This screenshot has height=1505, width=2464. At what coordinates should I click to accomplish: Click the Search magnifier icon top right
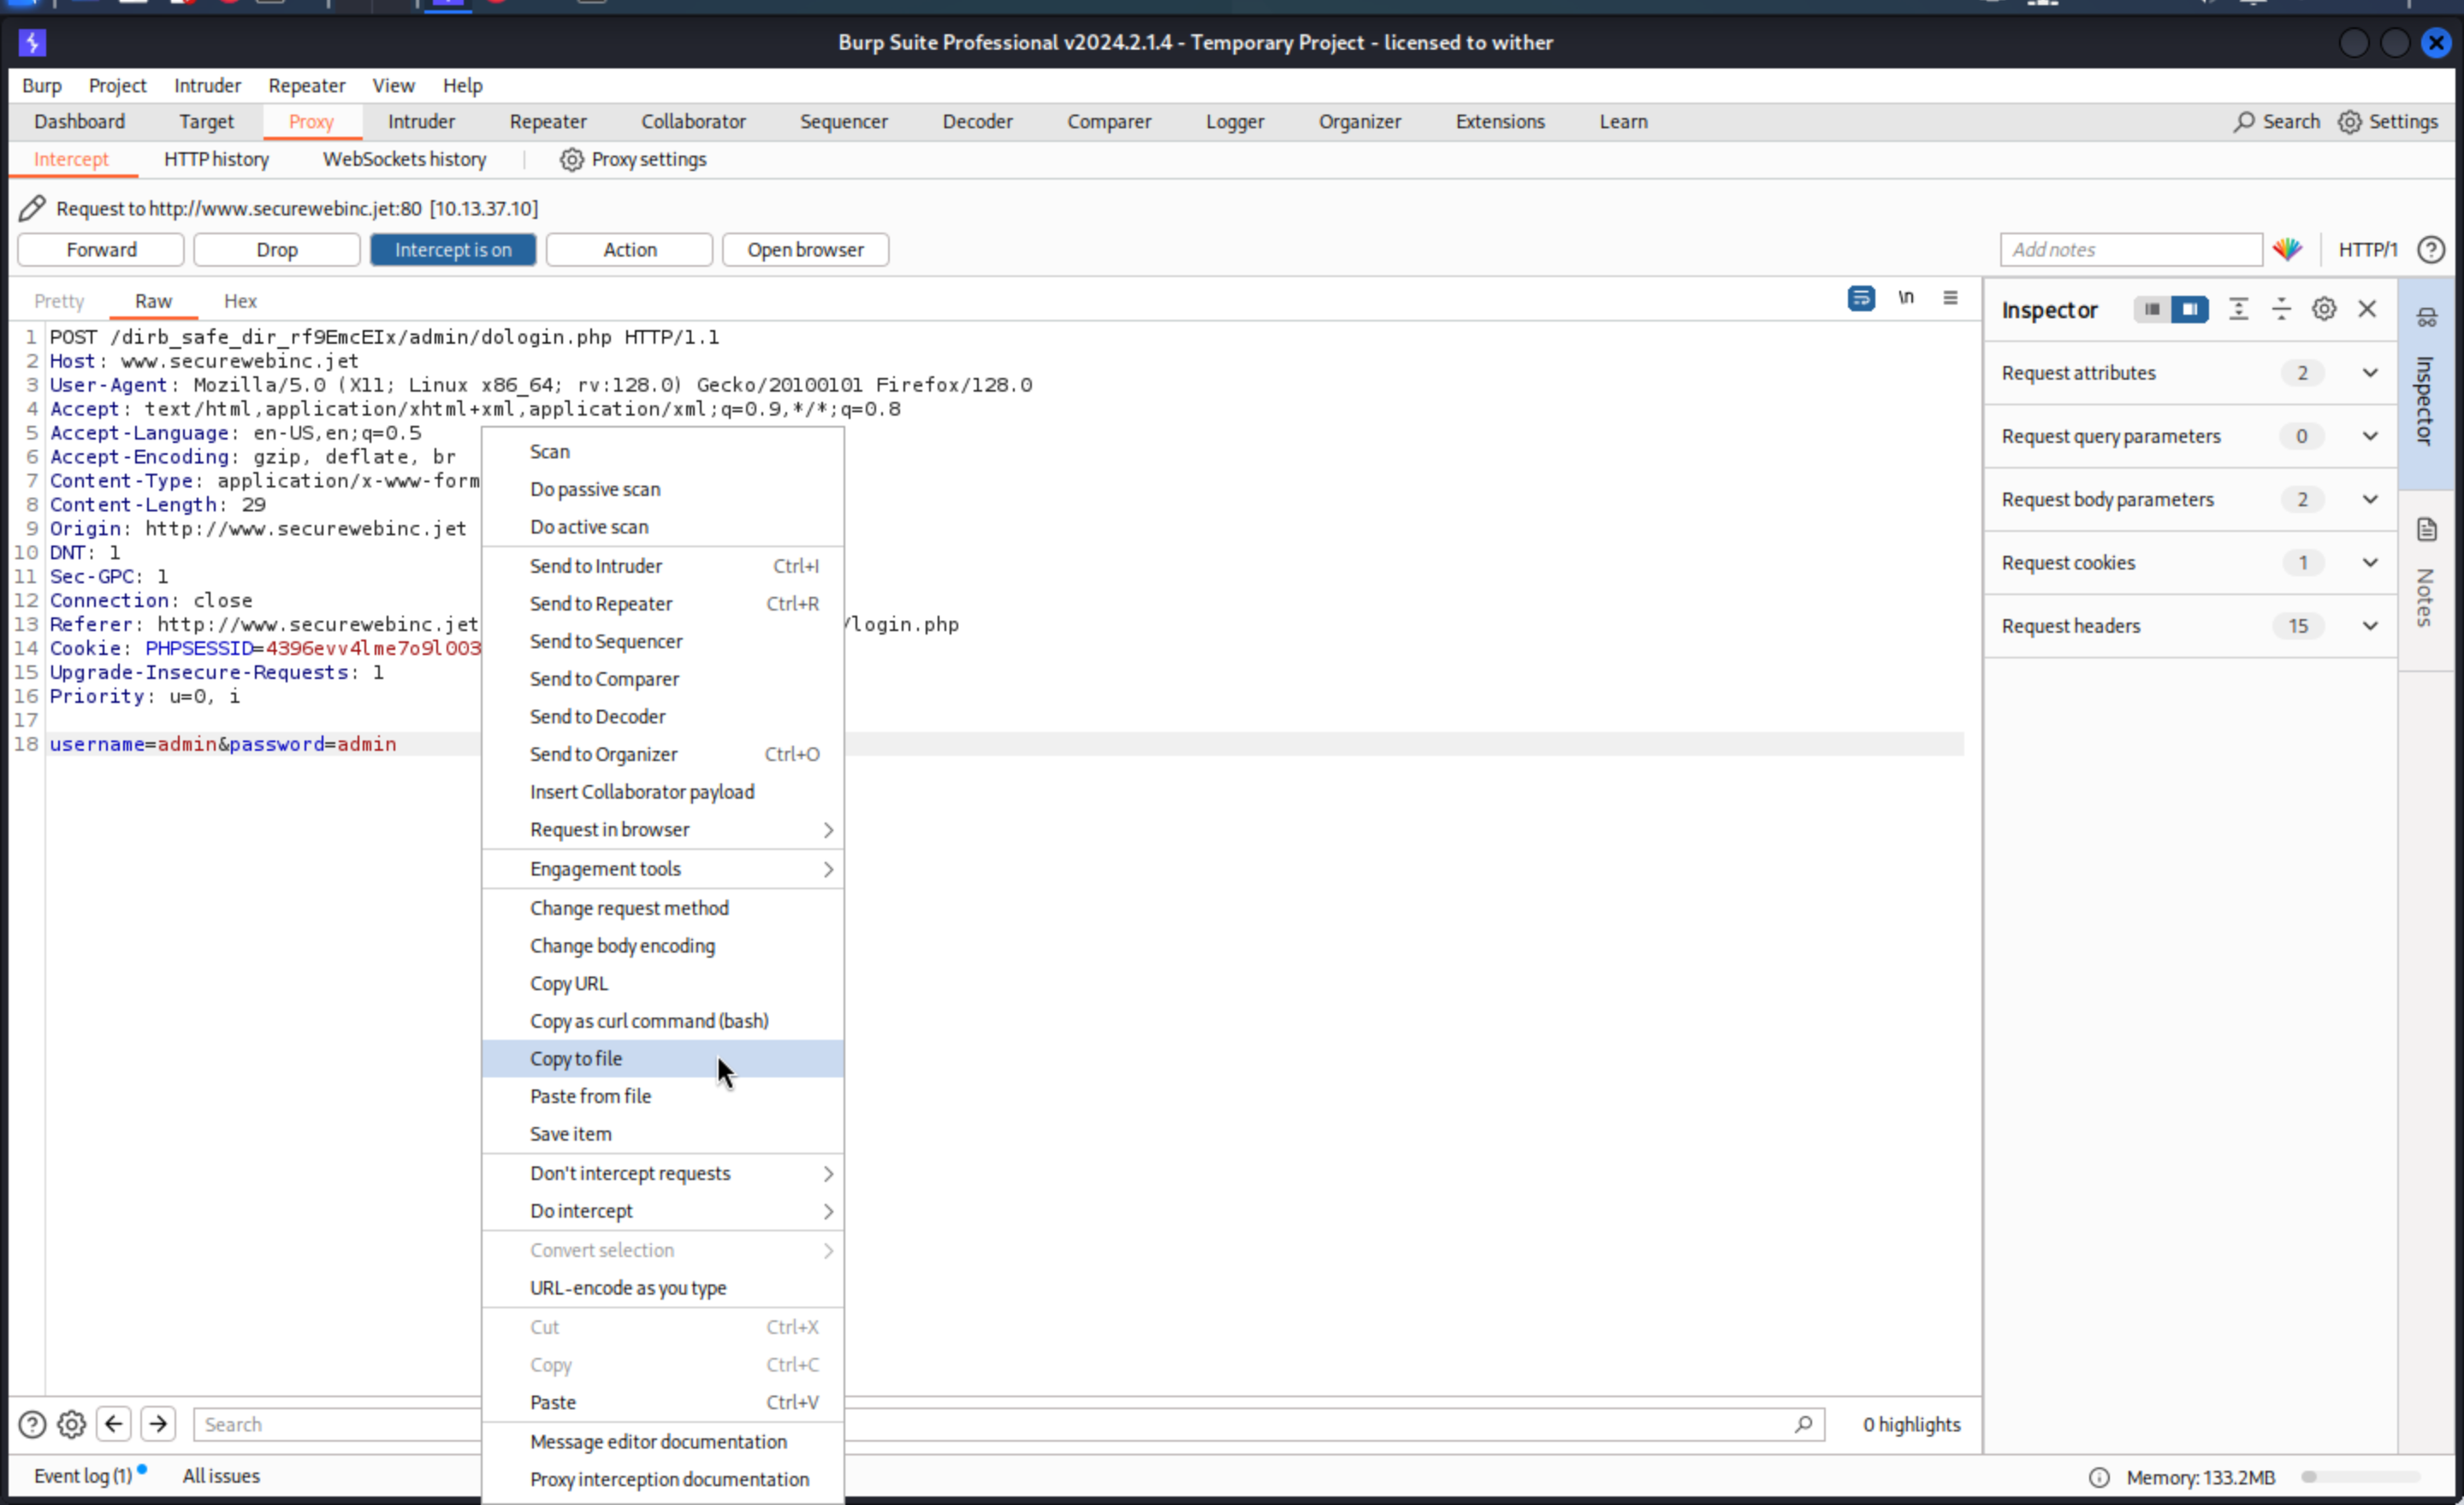pyautogui.click(x=2245, y=122)
